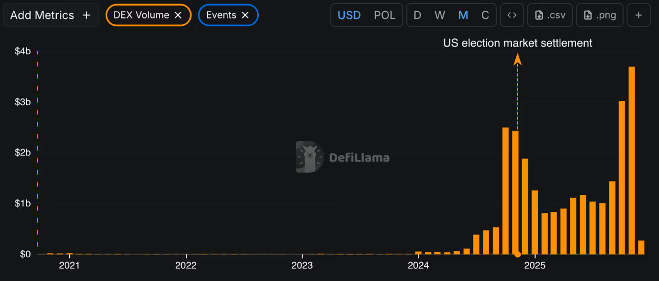This screenshot has height=281, width=659.
Task: Remove the DEX Volume metric chip
Action: [x=178, y=15]
